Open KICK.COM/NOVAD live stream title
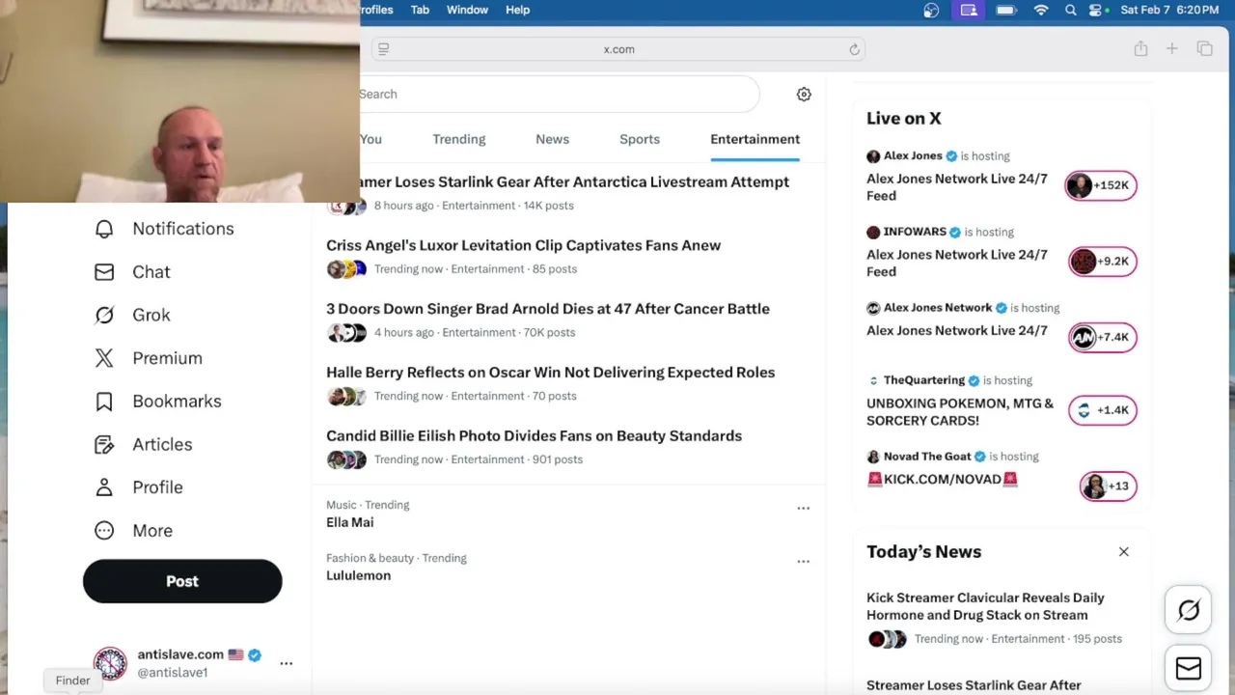The height and width of the screenshot is (695, 1235). pyautogui.click(x=942, y=479)
